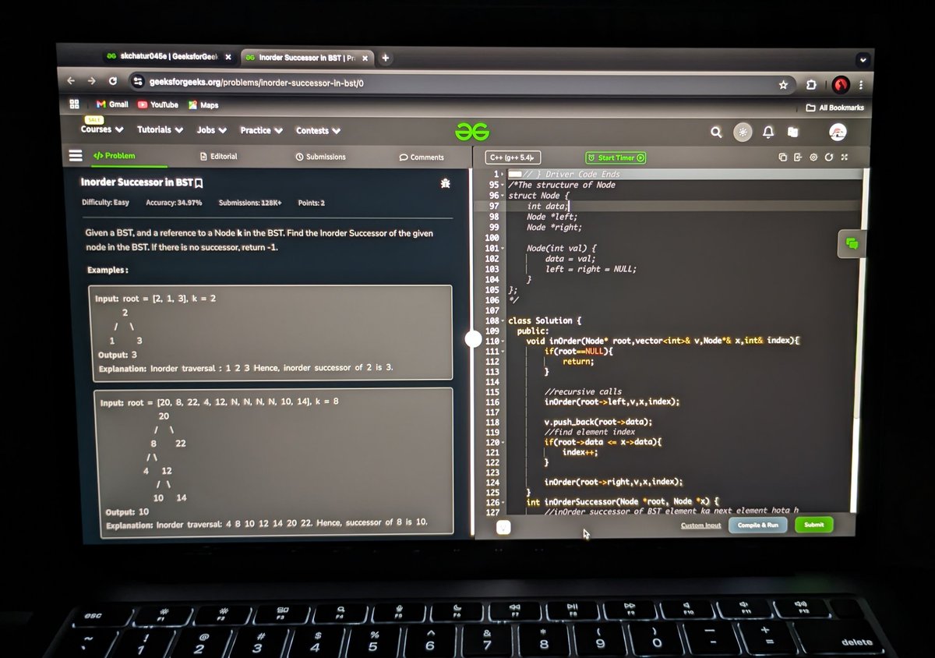
Task: Open the Gmail bookmark
Action: 112,104
